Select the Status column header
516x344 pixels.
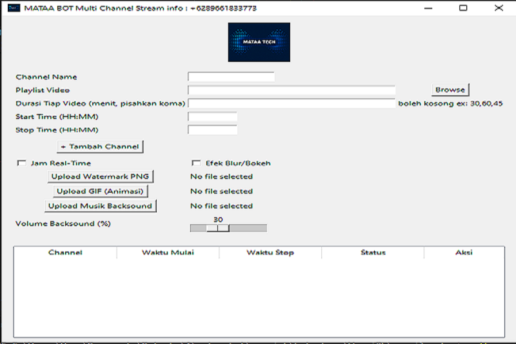click(373, 253)
